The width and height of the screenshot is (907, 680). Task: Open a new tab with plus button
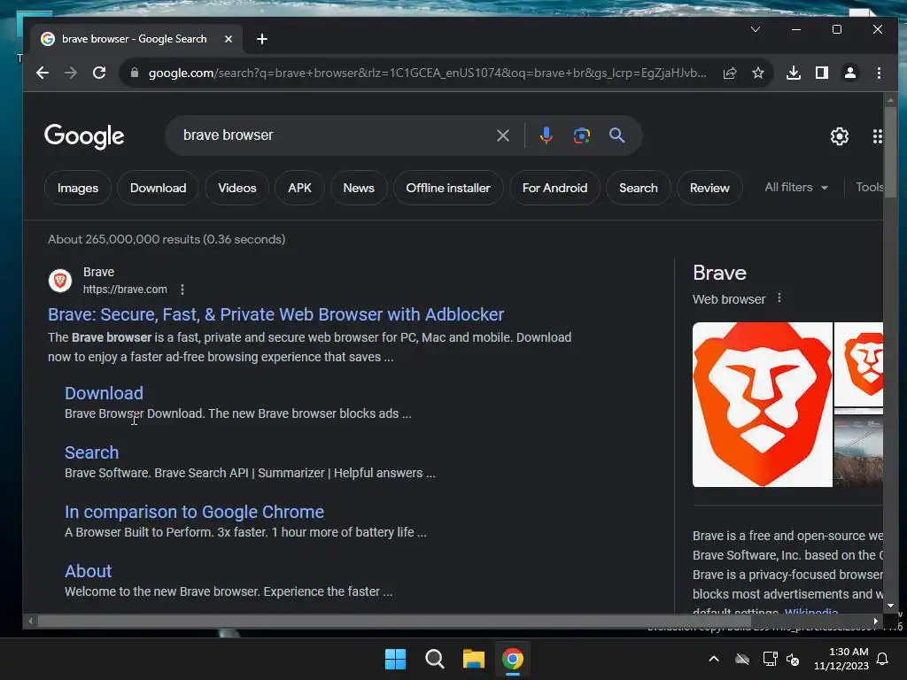[x=262, y=39]
